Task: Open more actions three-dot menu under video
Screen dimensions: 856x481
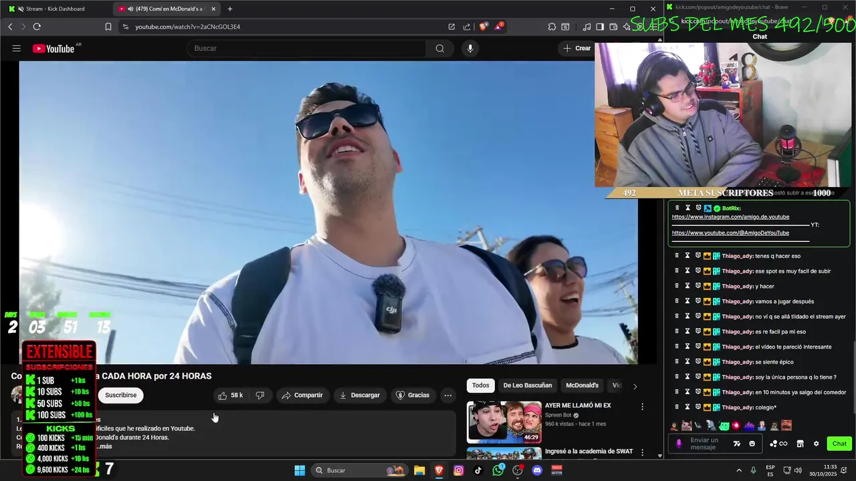Action: tap(448, 395)
